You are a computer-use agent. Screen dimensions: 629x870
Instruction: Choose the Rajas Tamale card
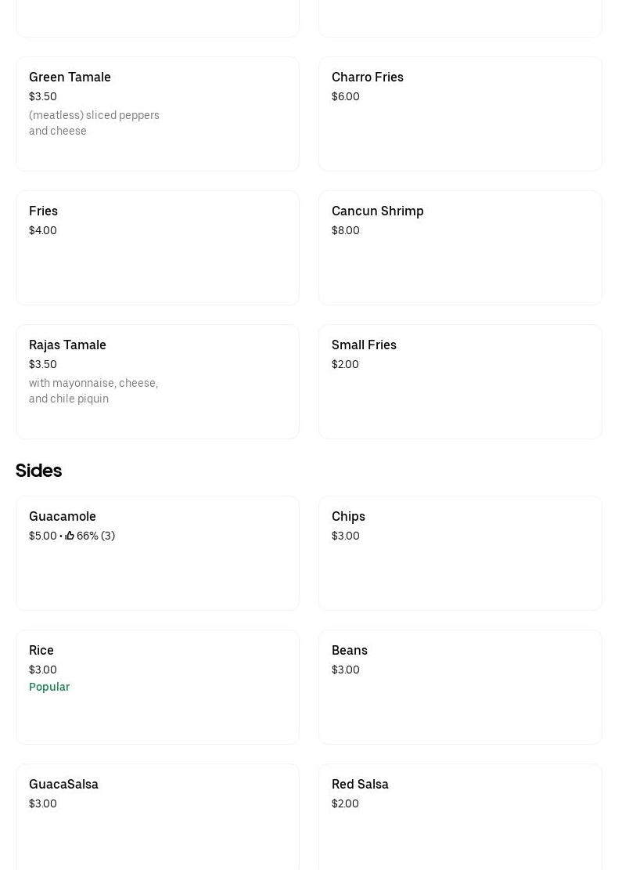[x=156, y=381]
